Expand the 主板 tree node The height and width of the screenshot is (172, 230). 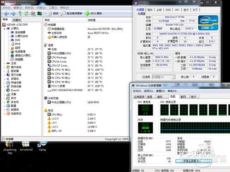point(4,63)
